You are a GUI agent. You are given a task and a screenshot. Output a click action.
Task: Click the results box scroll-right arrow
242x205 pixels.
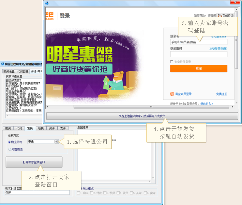coord(150,182)
